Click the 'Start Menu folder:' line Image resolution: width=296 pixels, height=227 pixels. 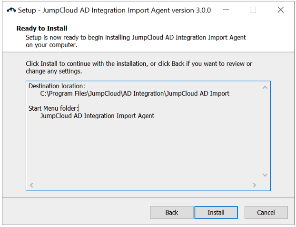click(x=53, y=108)
